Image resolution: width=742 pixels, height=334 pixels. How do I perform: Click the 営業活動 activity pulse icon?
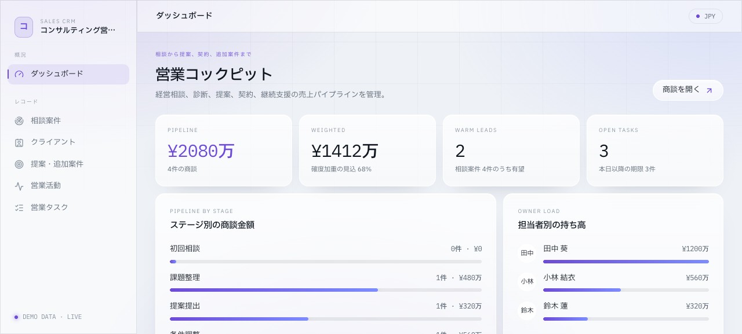(x=19, y=186)
